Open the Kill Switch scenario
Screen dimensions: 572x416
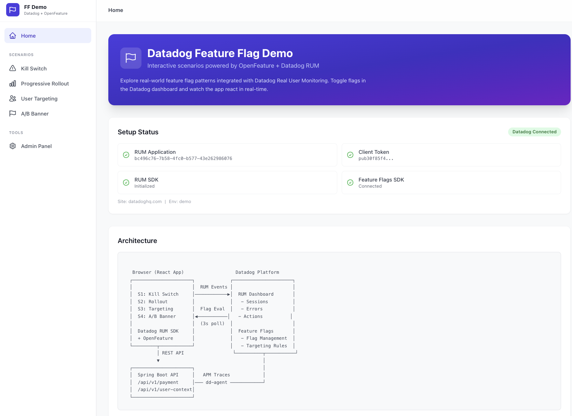(x=48, y=68)
